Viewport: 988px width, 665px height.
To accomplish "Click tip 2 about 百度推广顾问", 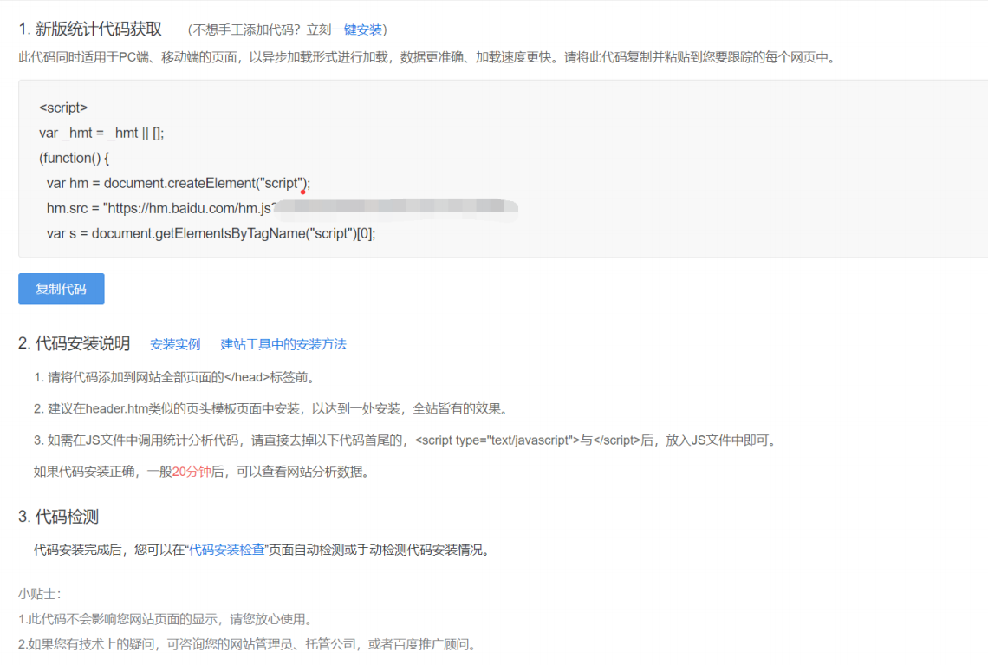I will pyautogui.click(x=248, y=644).
